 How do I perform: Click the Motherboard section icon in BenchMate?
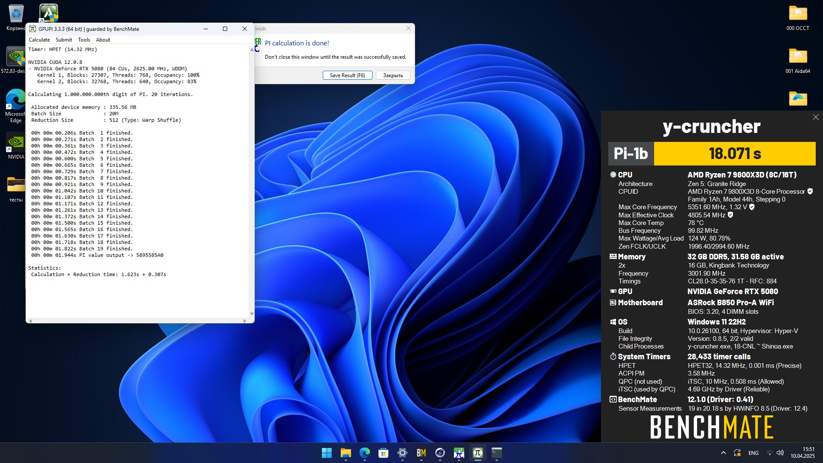613,302
